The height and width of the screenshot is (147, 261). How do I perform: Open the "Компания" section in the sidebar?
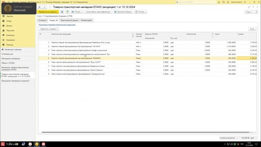pos(10,36)
